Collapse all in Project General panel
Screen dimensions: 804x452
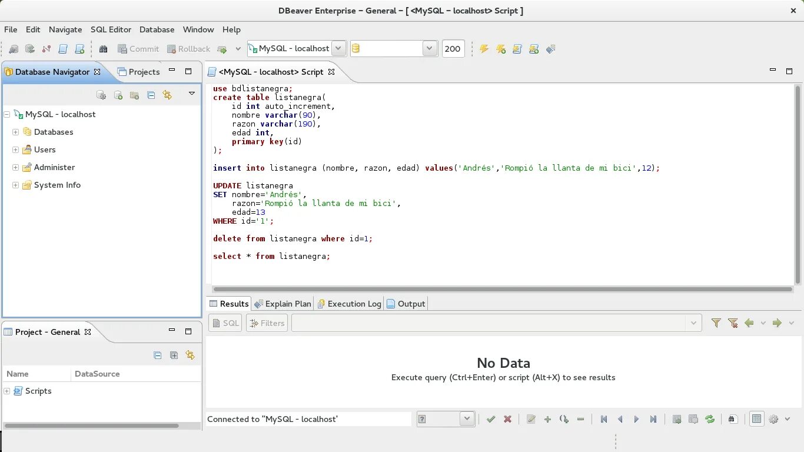pyautogui.click(x=157, y=355)
